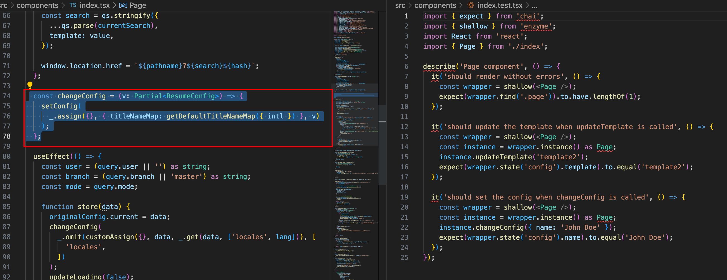Click line number 12 in index.test.tsx gutter
This screenshot has height=280, width=727.
pos(404,127)
